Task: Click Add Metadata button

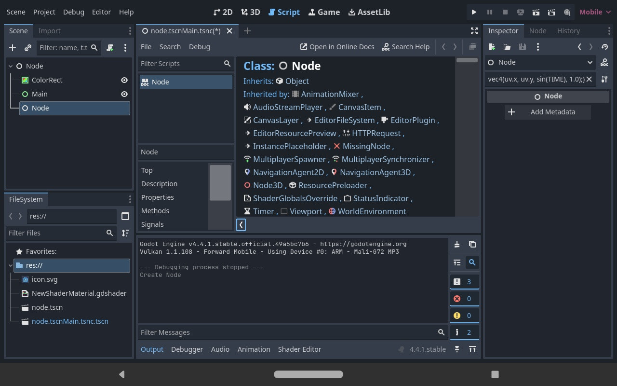Action: [x=548, y=112]
